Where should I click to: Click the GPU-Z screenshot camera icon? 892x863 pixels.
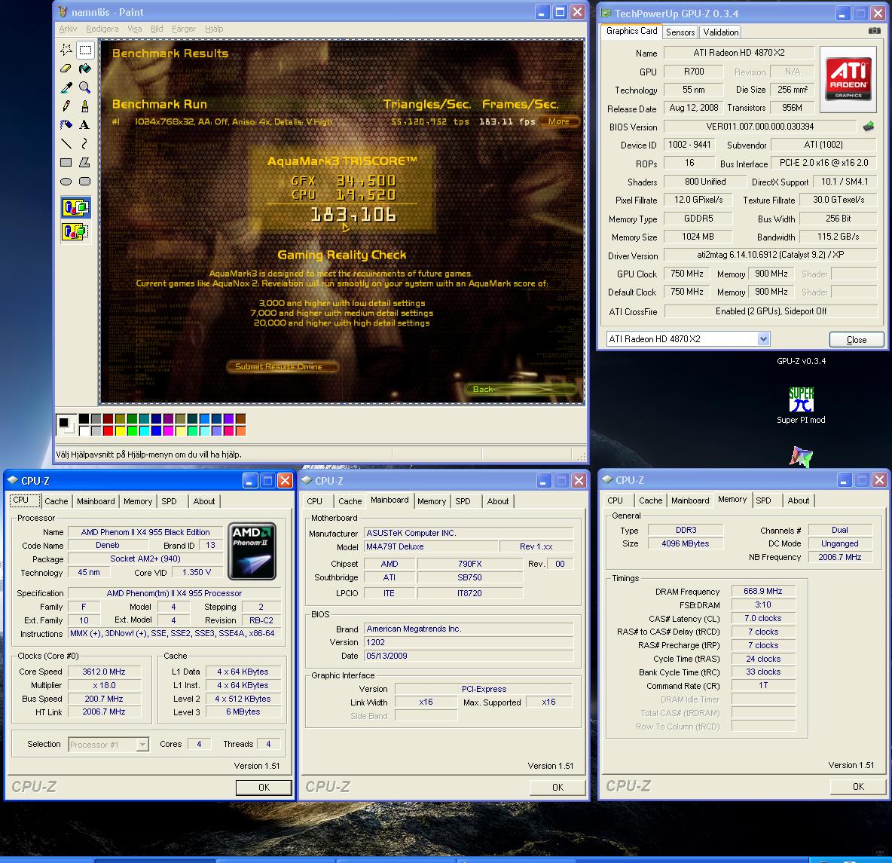[x=875, y=31]
